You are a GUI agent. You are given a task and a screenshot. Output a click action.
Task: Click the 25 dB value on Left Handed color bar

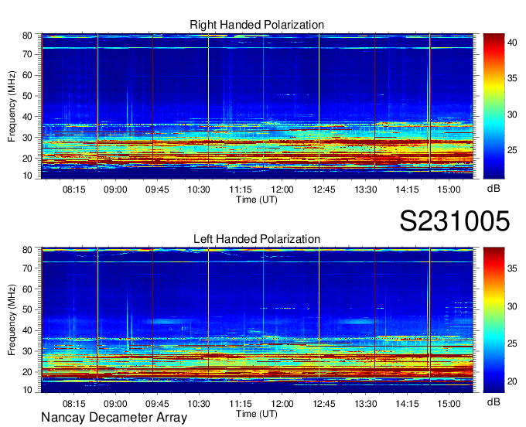[512, 343]
